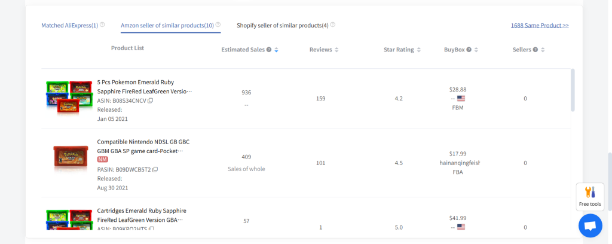This screenshot has width=612, height=244.
Task: Select Amzon seller of similar products tab
Action: point(167,25)
